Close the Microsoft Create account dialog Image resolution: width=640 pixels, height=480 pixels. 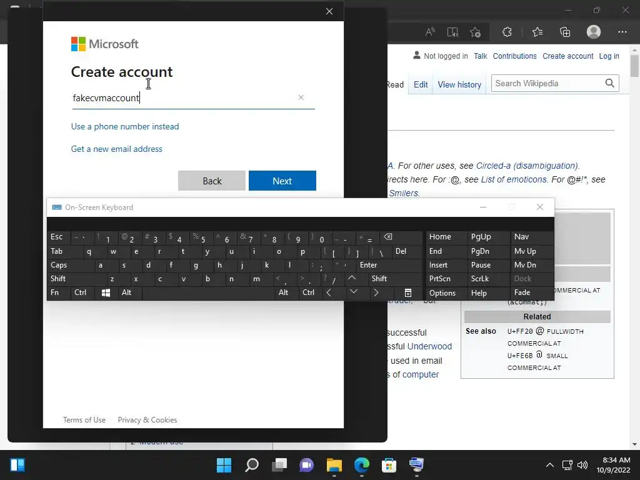pyautogui.click(x=329, y=11)
